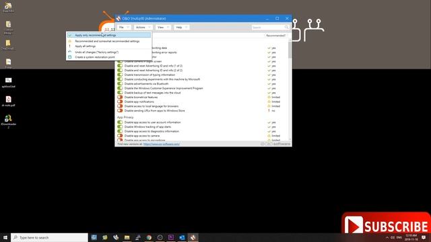This screenshot has width=431, height=242.
Task: Click the taskbar 'Type here to search' box
Action: tap(49, 237)
